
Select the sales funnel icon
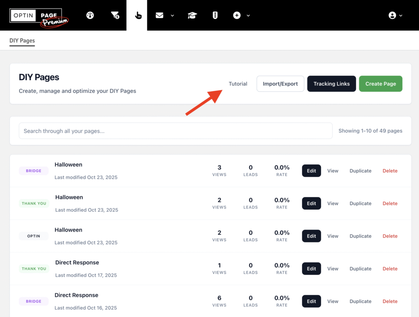click(x=115, y=15)
